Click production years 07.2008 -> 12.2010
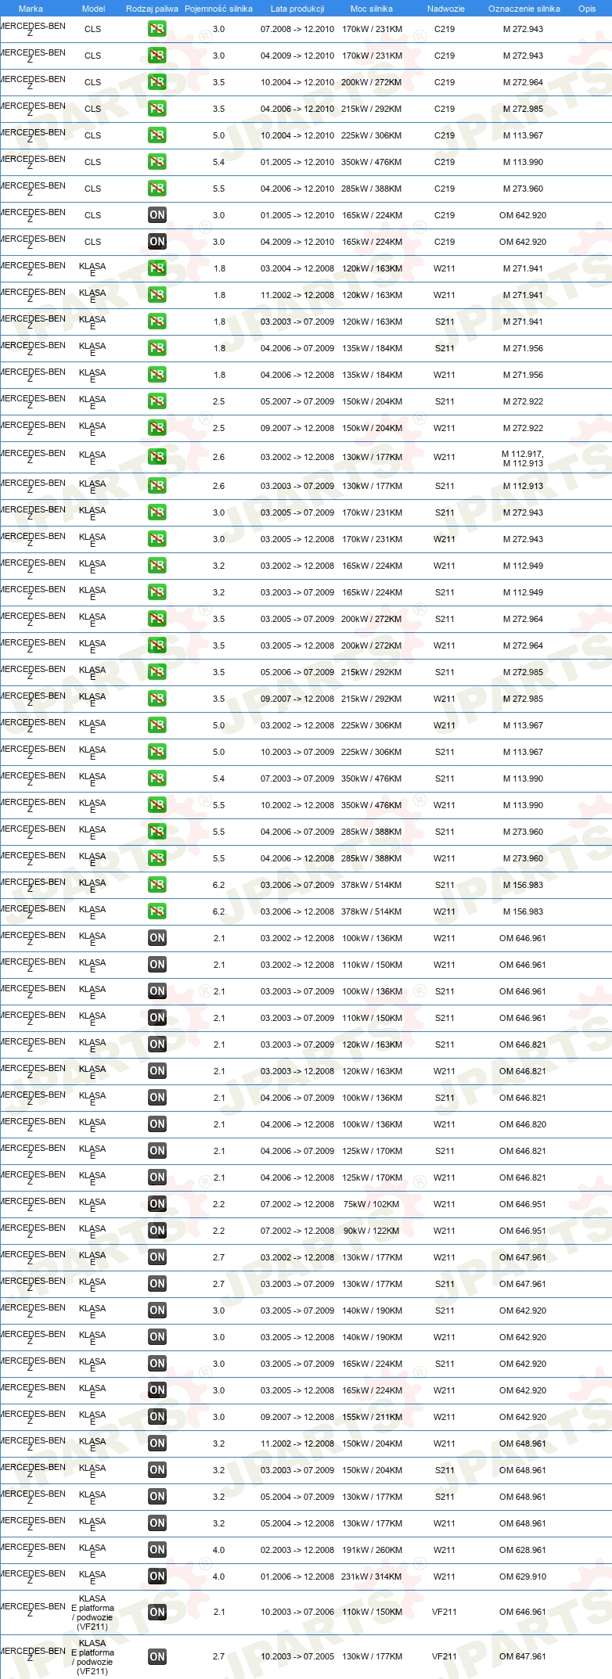The height and width of the screenshot is (1679, 612). (x=297, y=29)
